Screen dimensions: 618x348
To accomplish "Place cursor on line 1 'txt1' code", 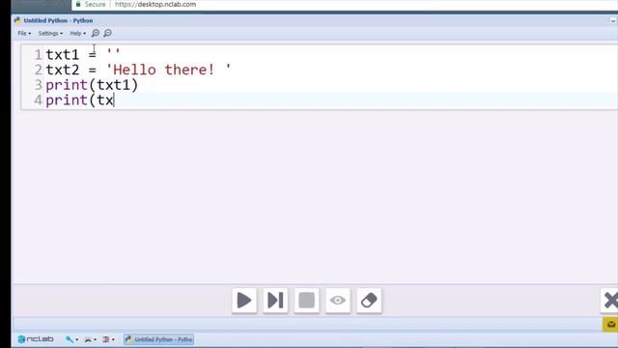I will (x=62, y=54).
